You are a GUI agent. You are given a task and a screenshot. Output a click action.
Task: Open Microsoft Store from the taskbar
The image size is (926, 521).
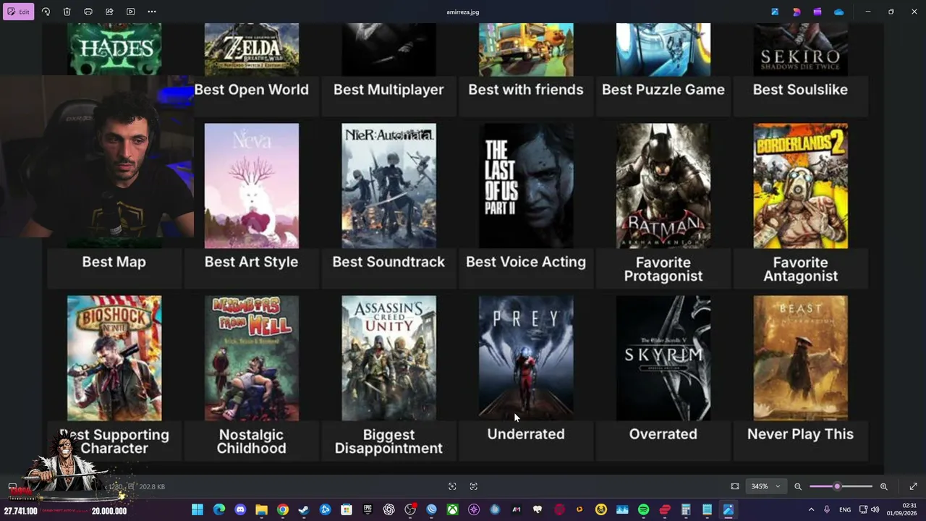pos(347,509)
